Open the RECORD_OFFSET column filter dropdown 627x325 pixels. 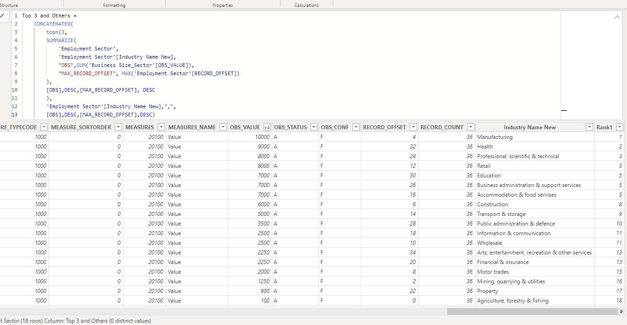413,127
